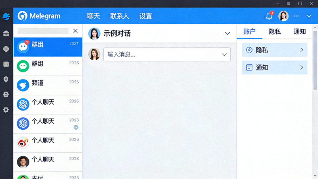The height and width of the screenshot is (179, 318).
Task: Click the Melegram logo icon
Action: 22,16
